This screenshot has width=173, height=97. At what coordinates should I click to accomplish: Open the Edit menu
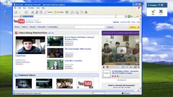pyautogui.click(x=19, y=8)
